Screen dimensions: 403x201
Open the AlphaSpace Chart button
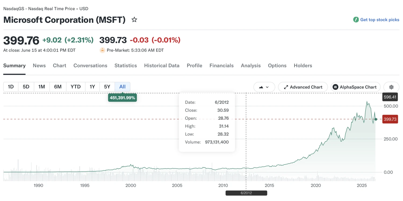355,87
